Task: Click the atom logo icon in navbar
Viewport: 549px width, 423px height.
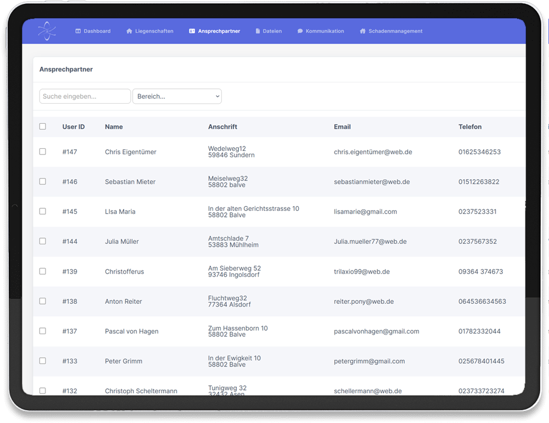Action: pyautogui.click(x=47, y=31)
